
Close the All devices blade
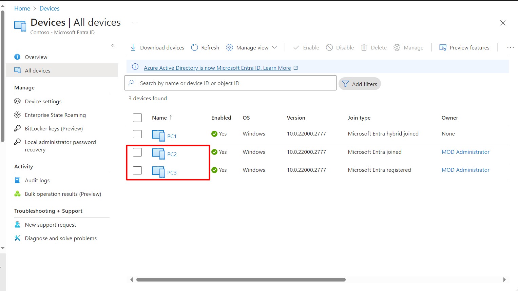(x=503, y=23)
